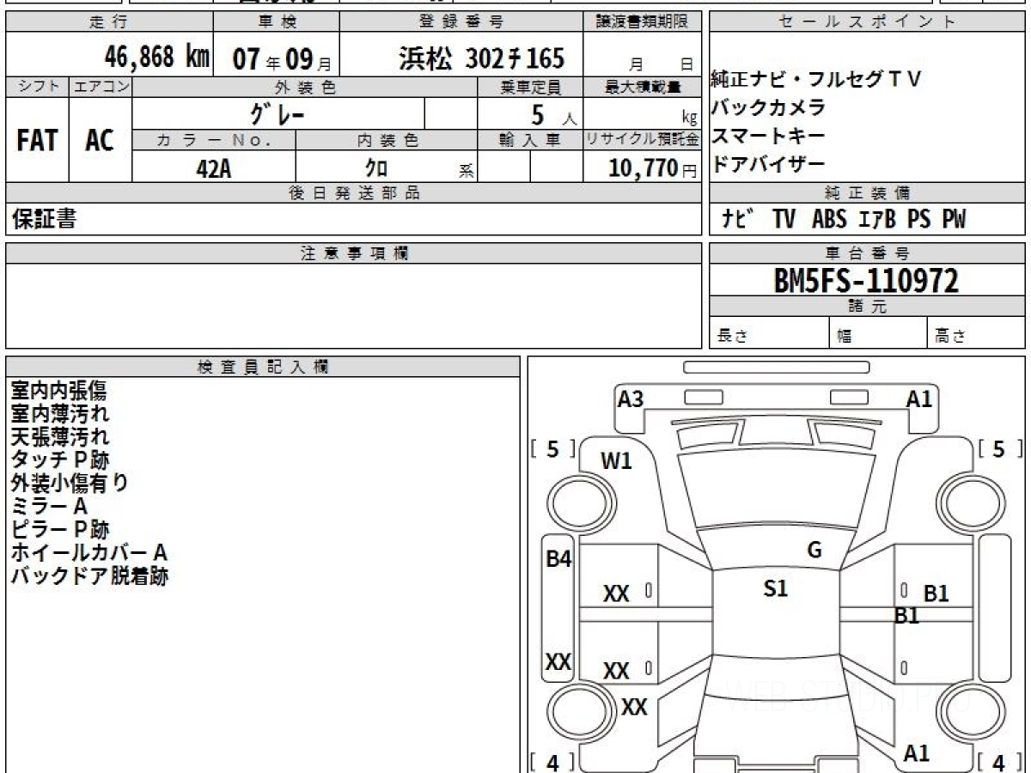Select the B4 mark on the diagram
The height and width of the screenshot is (773, 1031).
(x=558, y=559)
